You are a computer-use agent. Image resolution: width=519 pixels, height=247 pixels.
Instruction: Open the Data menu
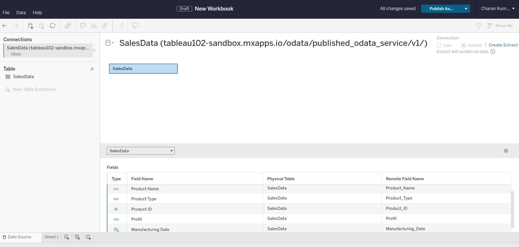[21, 12]
